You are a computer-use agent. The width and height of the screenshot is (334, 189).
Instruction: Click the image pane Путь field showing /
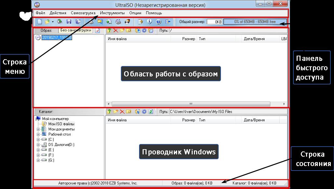(x=228, y=30)
